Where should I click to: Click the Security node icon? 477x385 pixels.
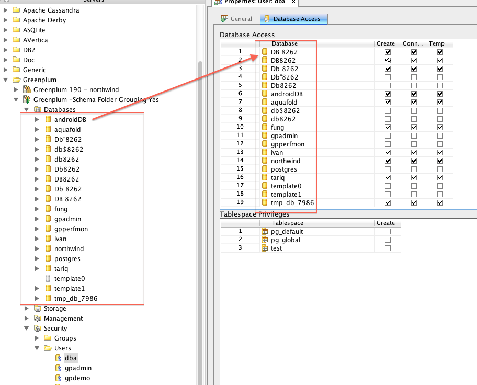38,328
